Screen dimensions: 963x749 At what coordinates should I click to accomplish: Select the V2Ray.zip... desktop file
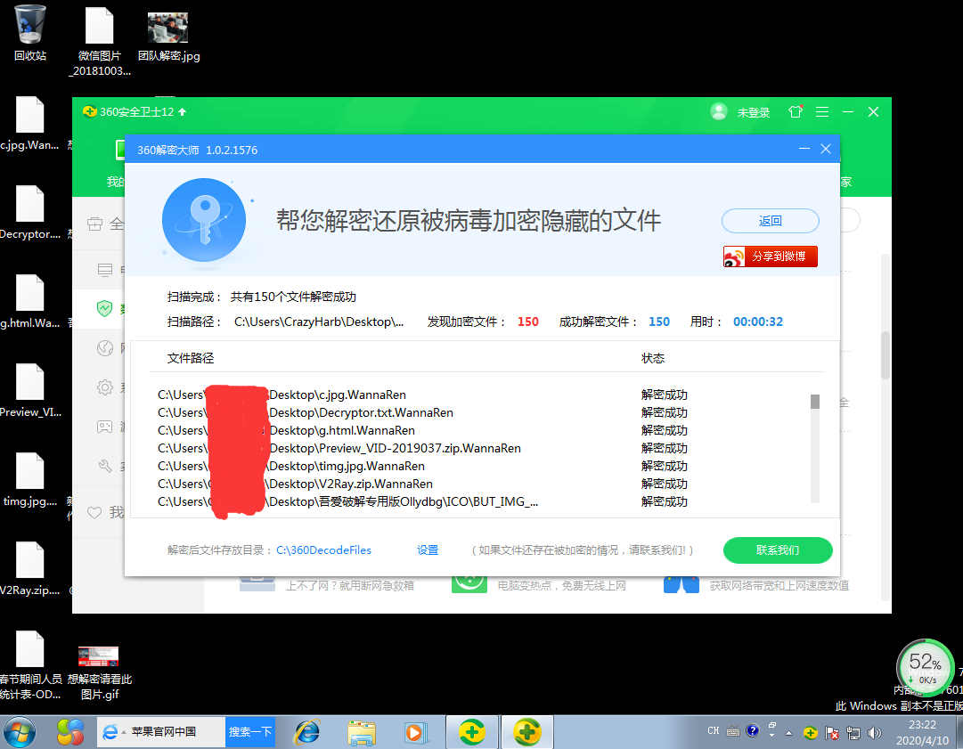pyautogui.click(x=29, y=568)
